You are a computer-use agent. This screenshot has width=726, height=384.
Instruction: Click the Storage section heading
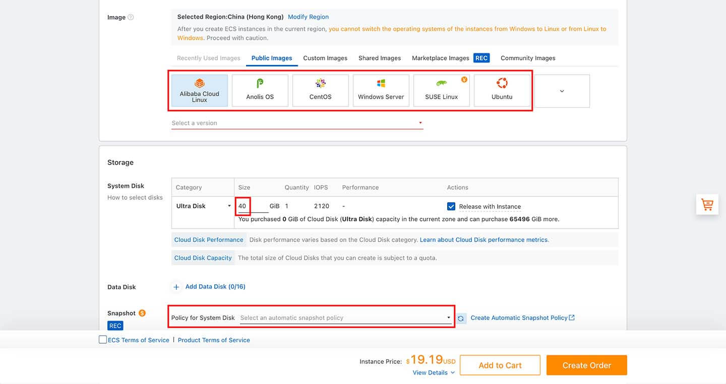point(120,163)
